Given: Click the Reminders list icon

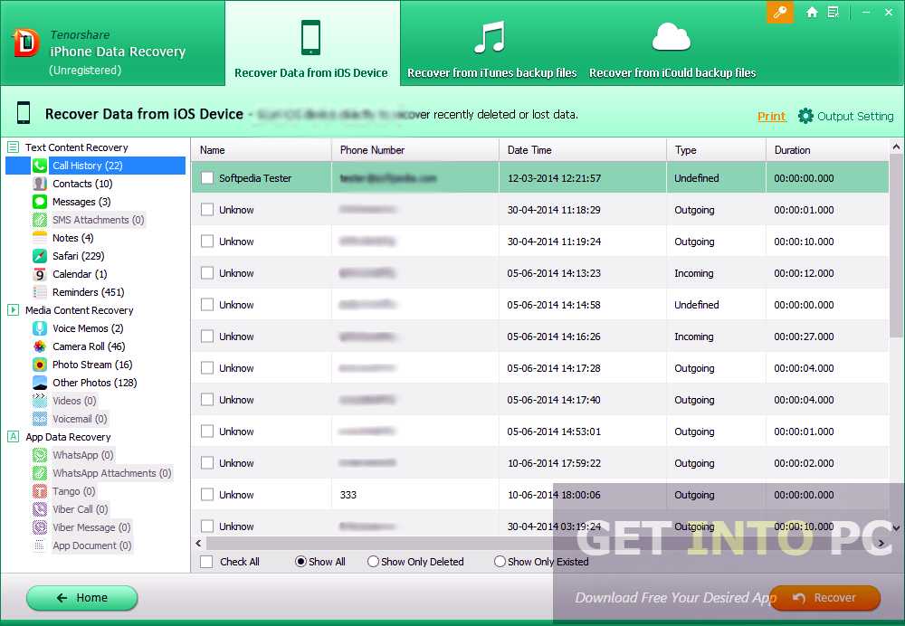Looking at the screenshot, I should [40, 292].
